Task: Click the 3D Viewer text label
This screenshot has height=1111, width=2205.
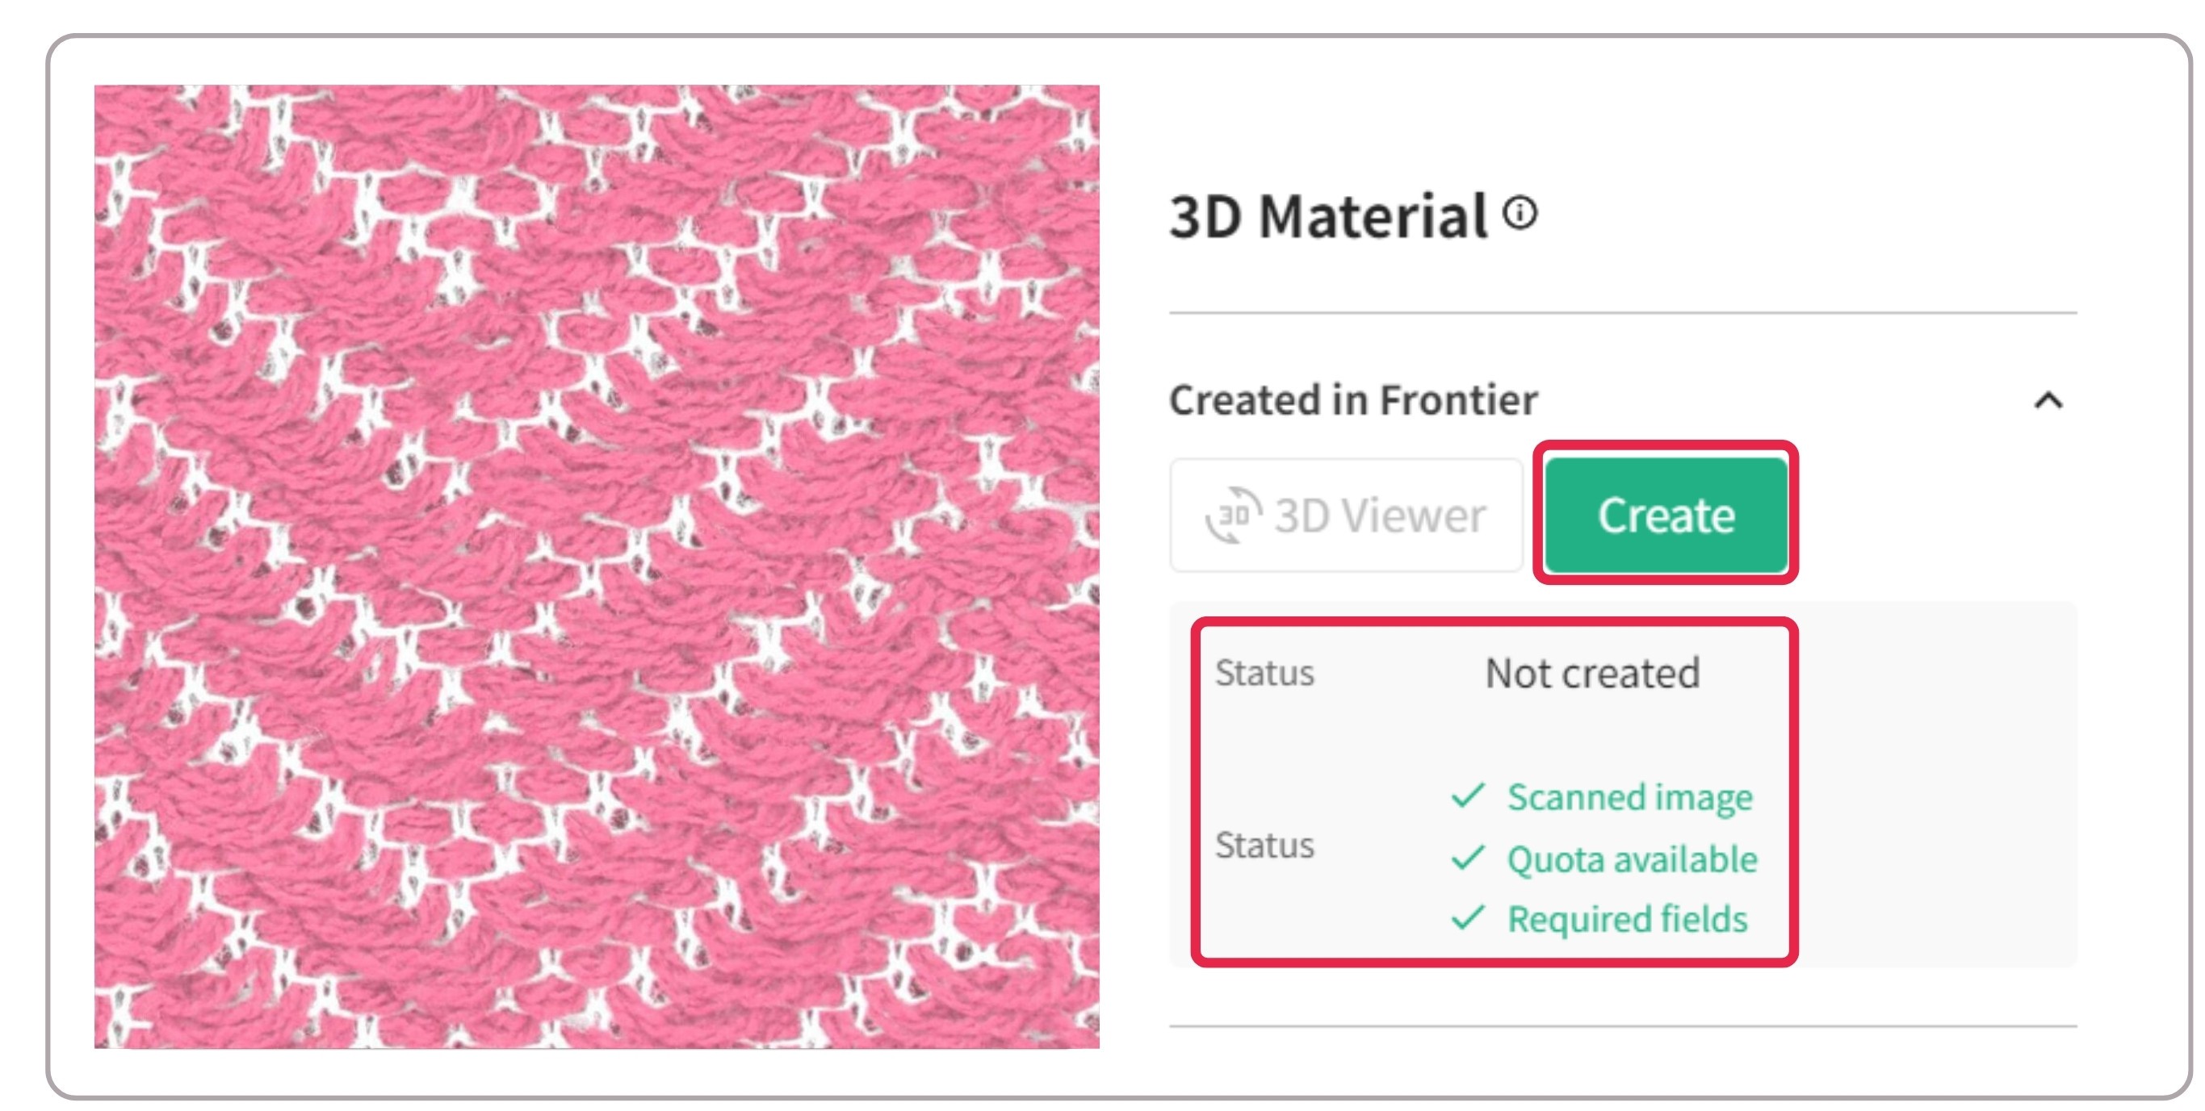Action: click(x=1380, y=515)
